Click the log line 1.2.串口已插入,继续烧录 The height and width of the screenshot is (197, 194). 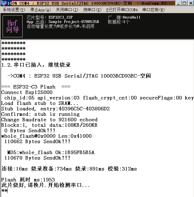coord(36,65)
